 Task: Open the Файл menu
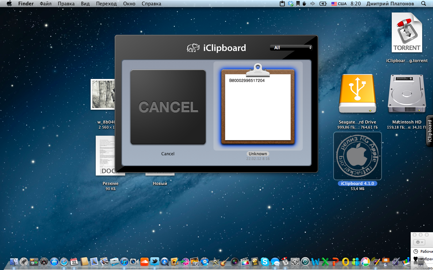point(46,4)
